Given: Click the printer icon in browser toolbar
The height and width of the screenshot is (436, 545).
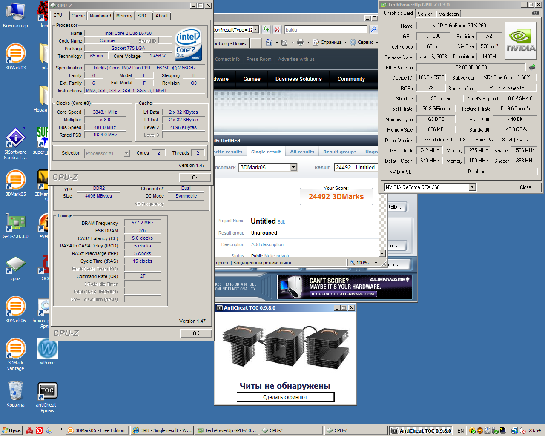Looking at the screenshot, I should 301,42.
